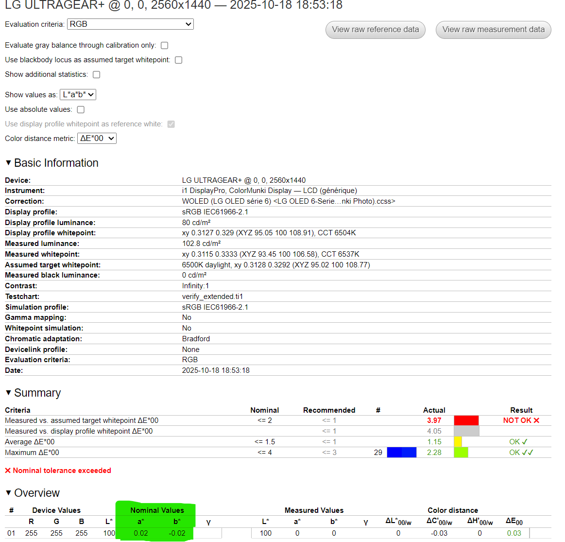
Task: Click Measured black luminance value 0 cd/m²
Action: point(194,275)
